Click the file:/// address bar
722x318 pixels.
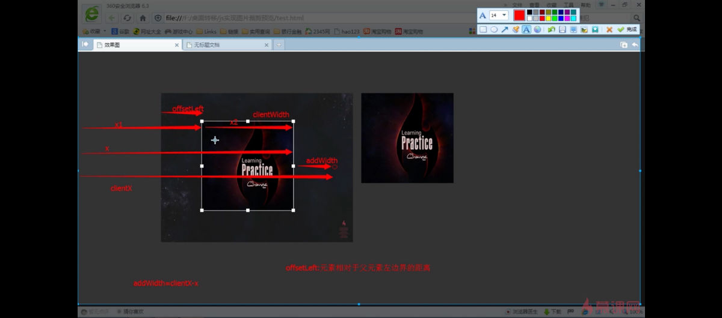313,18
